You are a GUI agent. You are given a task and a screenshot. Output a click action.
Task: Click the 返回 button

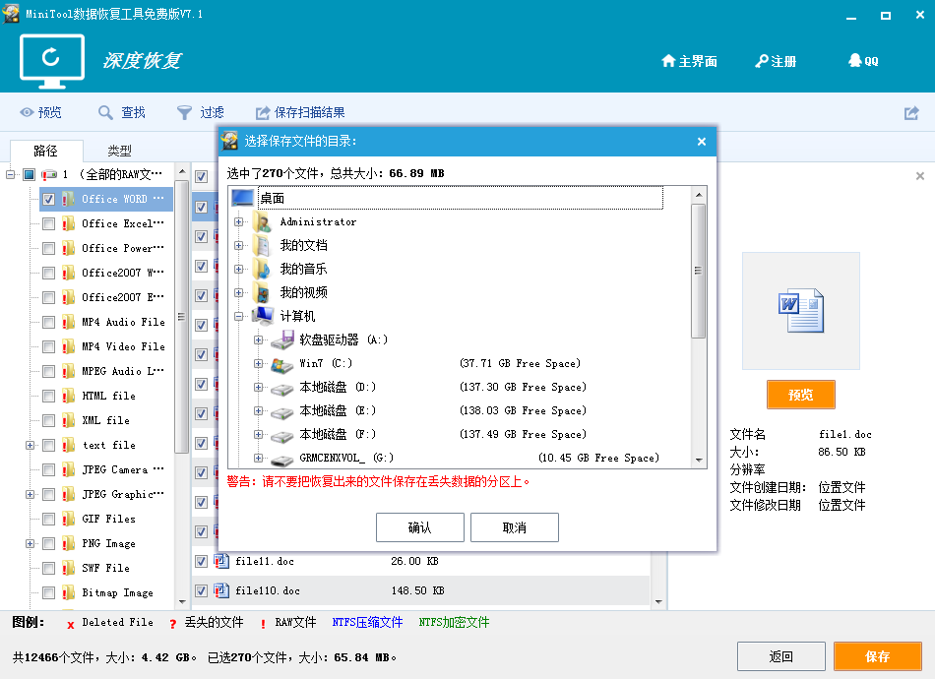click(x=781, y=656)
